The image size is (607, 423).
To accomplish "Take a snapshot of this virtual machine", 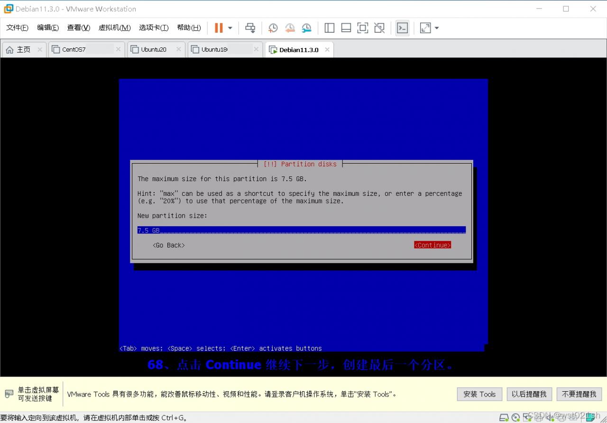I will (x=273, y=28).
